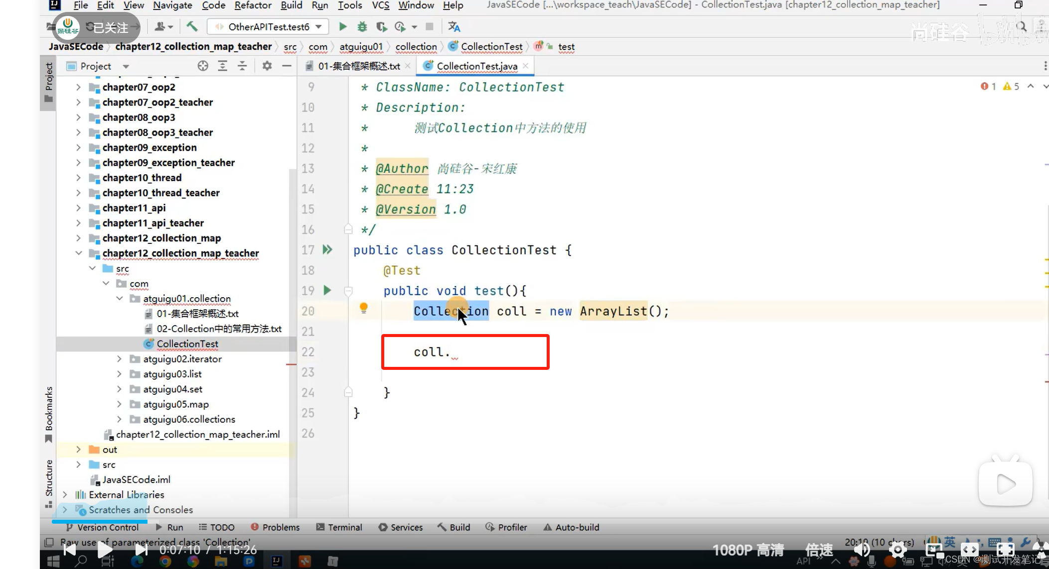Open the Terminal tool window
Viewport: 1049px width, 569px height.
pos(339,527)
